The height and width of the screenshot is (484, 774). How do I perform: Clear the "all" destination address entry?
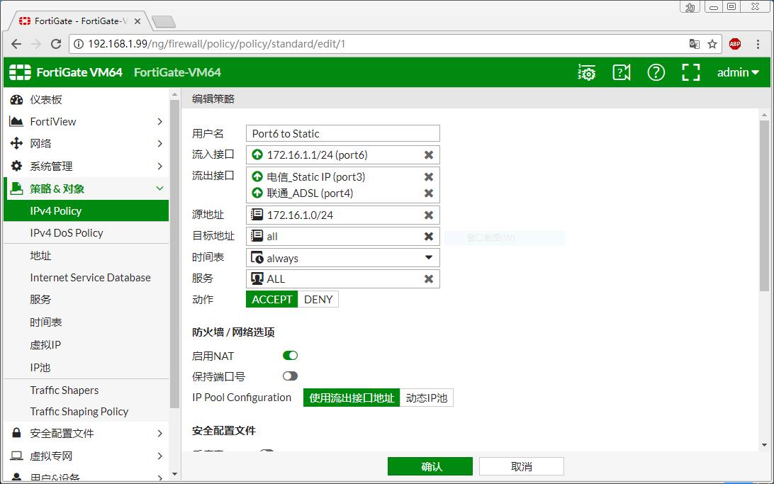429,236
